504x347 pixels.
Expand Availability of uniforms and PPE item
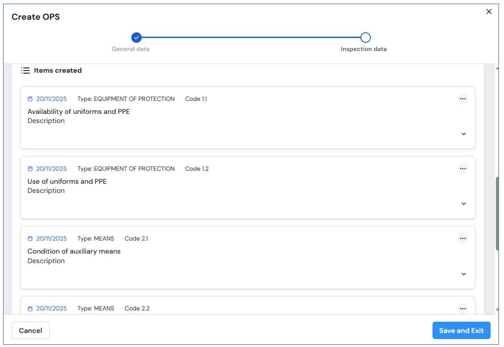[463, 134]
